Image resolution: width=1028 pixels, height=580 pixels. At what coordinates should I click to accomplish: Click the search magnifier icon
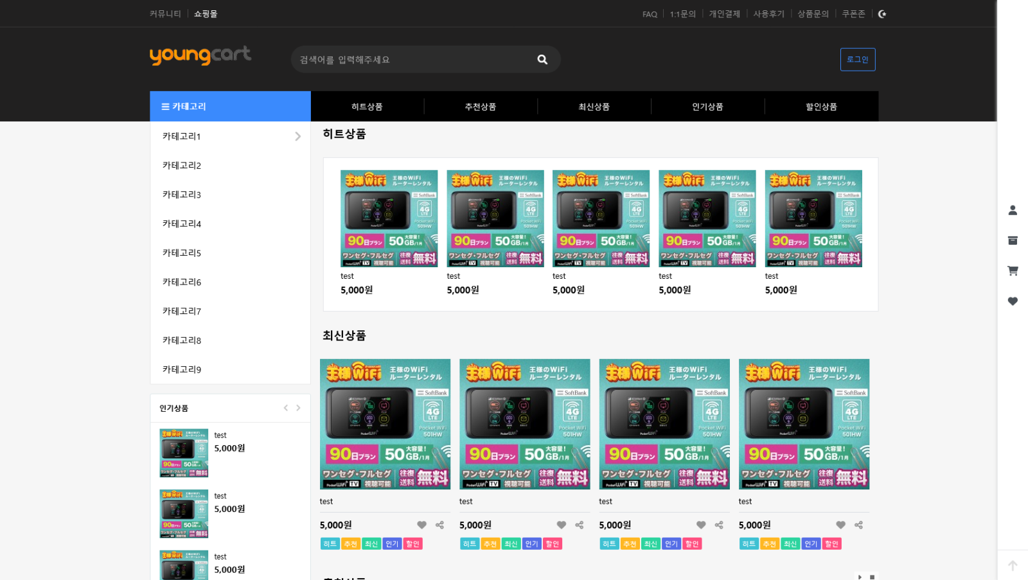coord(542,60)
